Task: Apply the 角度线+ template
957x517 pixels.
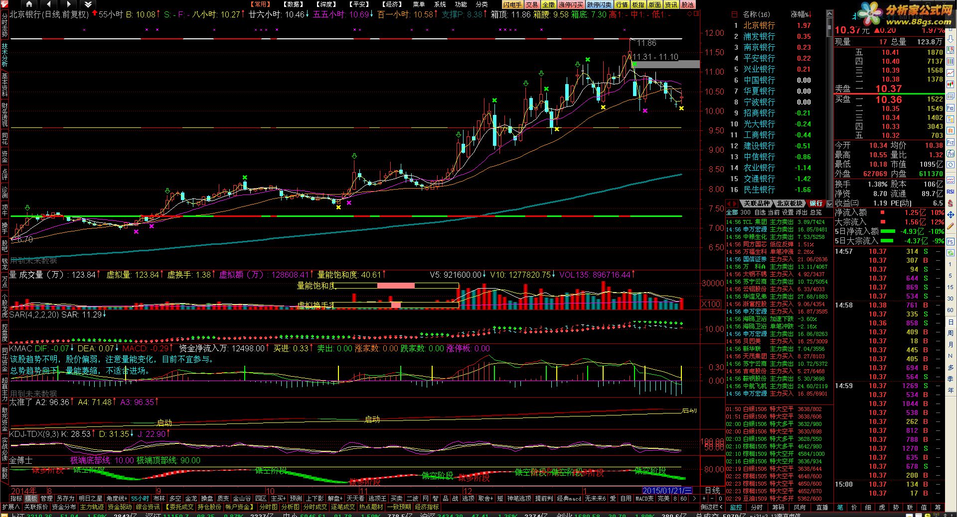Action: coord(117,498)
